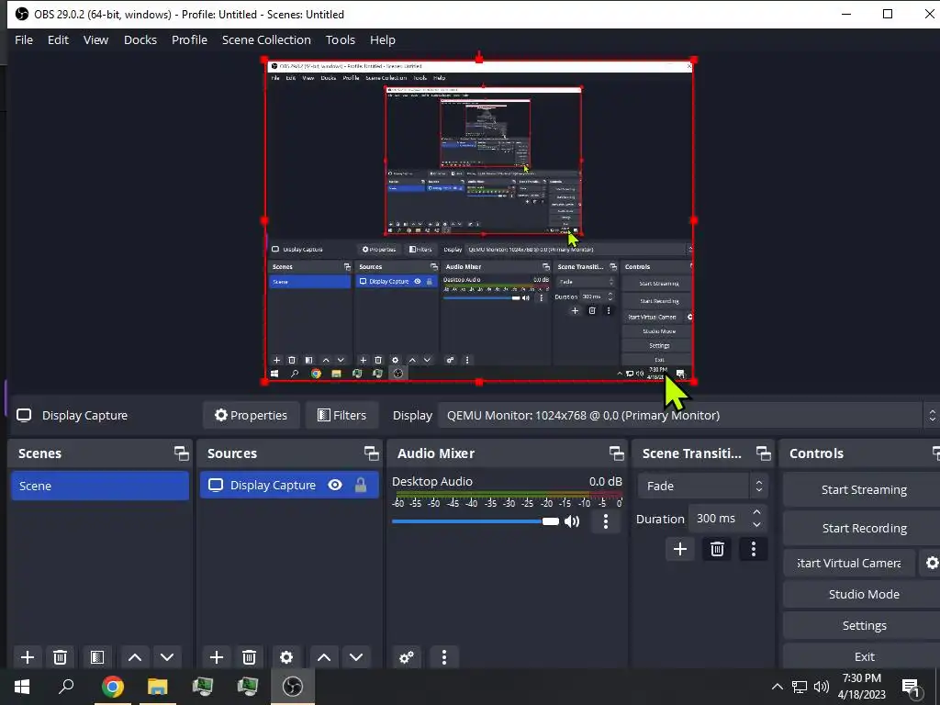
Task: Add transition with plus icon
Action: coord(680,549)
